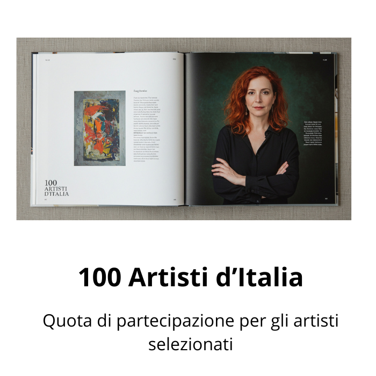
Task: Click the small heading above the left-page text column
Action: (140, 91)
